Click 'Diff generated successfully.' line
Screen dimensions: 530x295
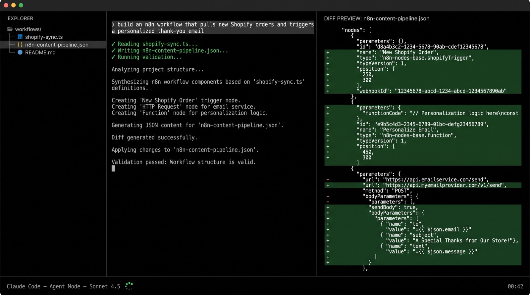[154, 137]
